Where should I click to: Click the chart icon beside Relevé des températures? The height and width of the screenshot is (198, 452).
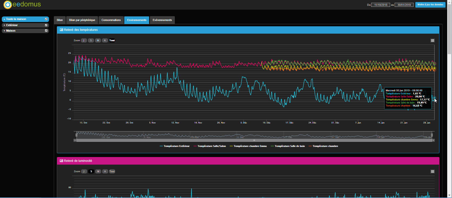tap(61, 30)
